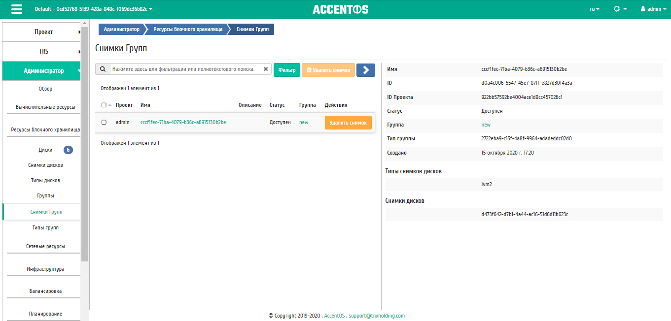This screenshot has width=671, height=321.
Task: Click the orange Удалить снимок button
Action: [x=348, y=123]
